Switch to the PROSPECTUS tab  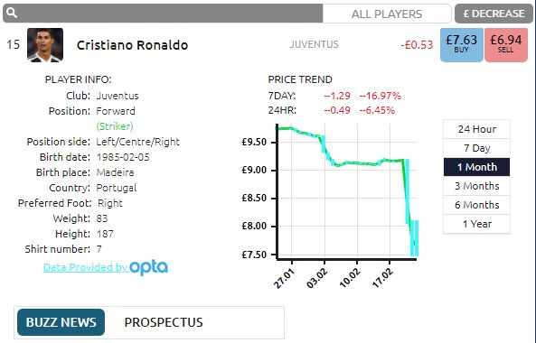tap(164, 322)
